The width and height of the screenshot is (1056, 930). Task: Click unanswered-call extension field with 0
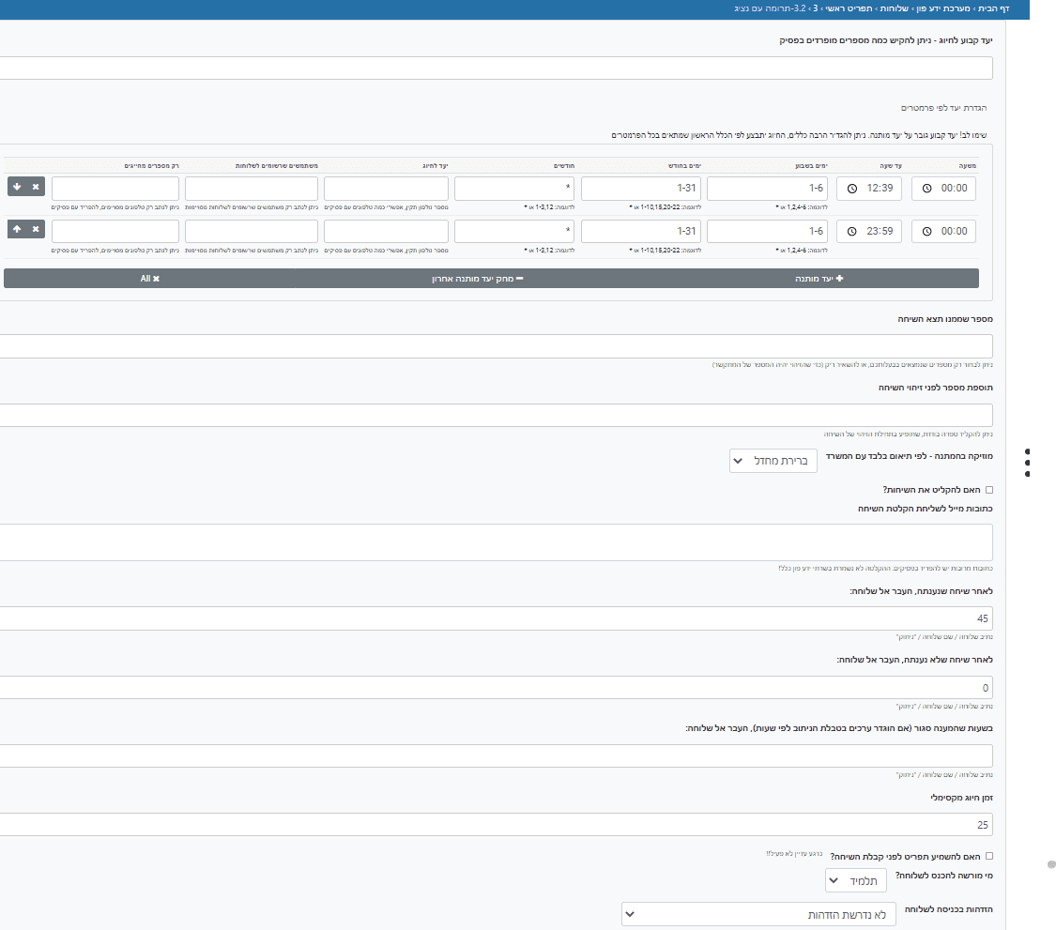pos(497,688)
